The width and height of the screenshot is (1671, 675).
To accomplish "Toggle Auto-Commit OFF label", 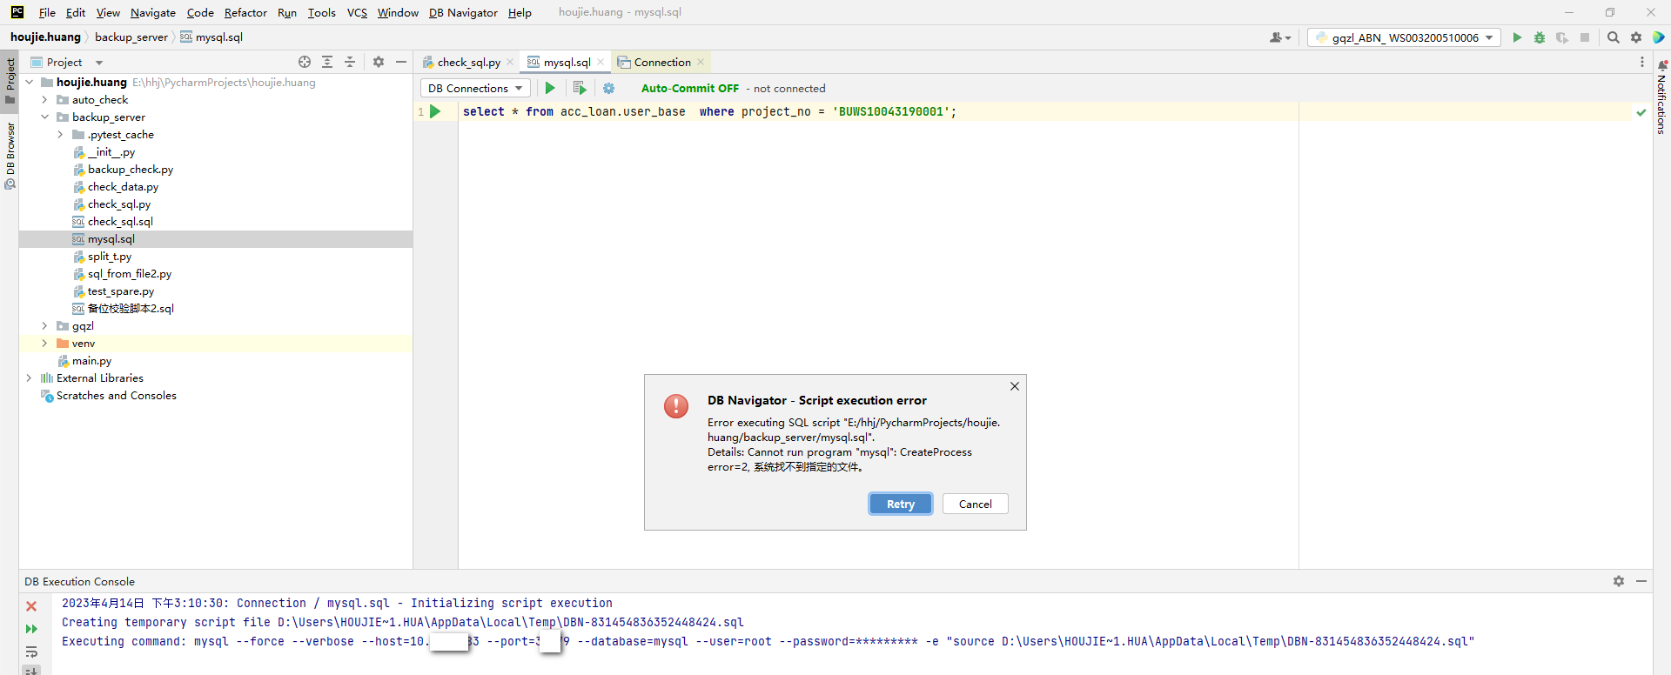I will [690, 88].
